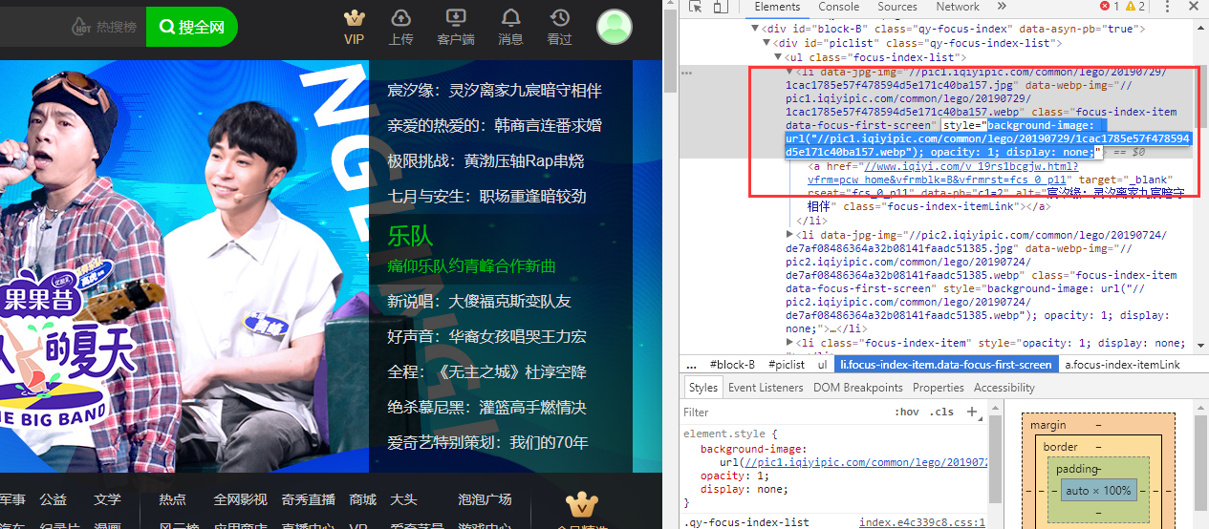Open headline 亲爱的热爱的：韩商言连番求婚

[494, 126]
